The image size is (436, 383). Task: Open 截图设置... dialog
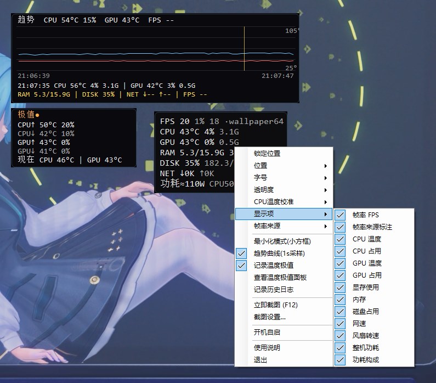click(284, 317)
